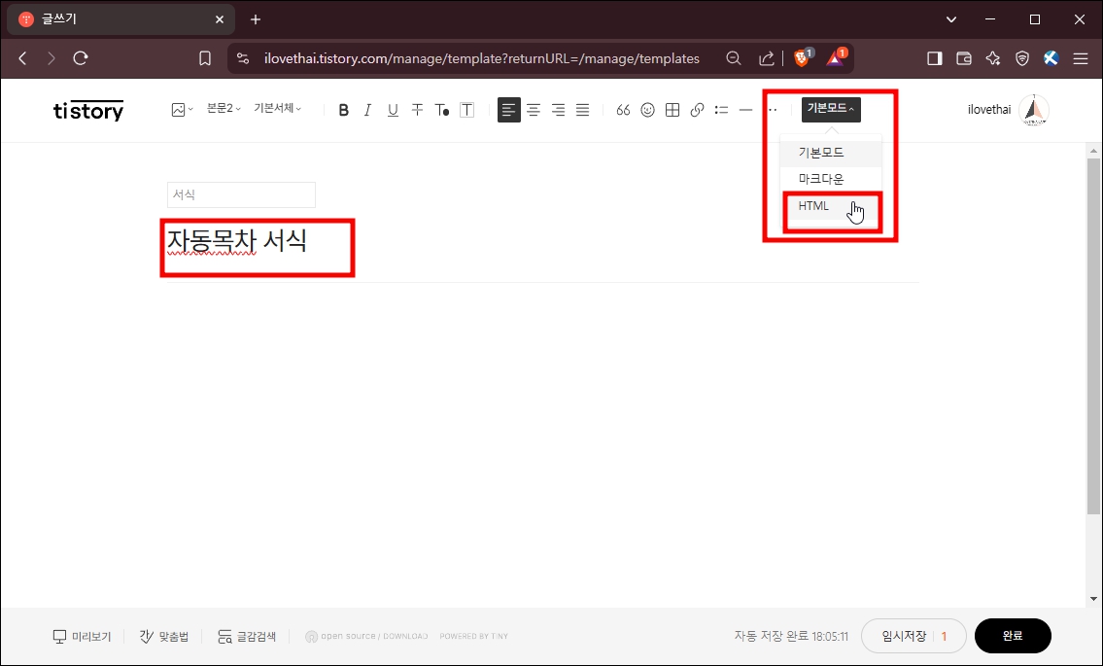
Task: Insert a hyperlink with the link icon
Action: [696, 110]
